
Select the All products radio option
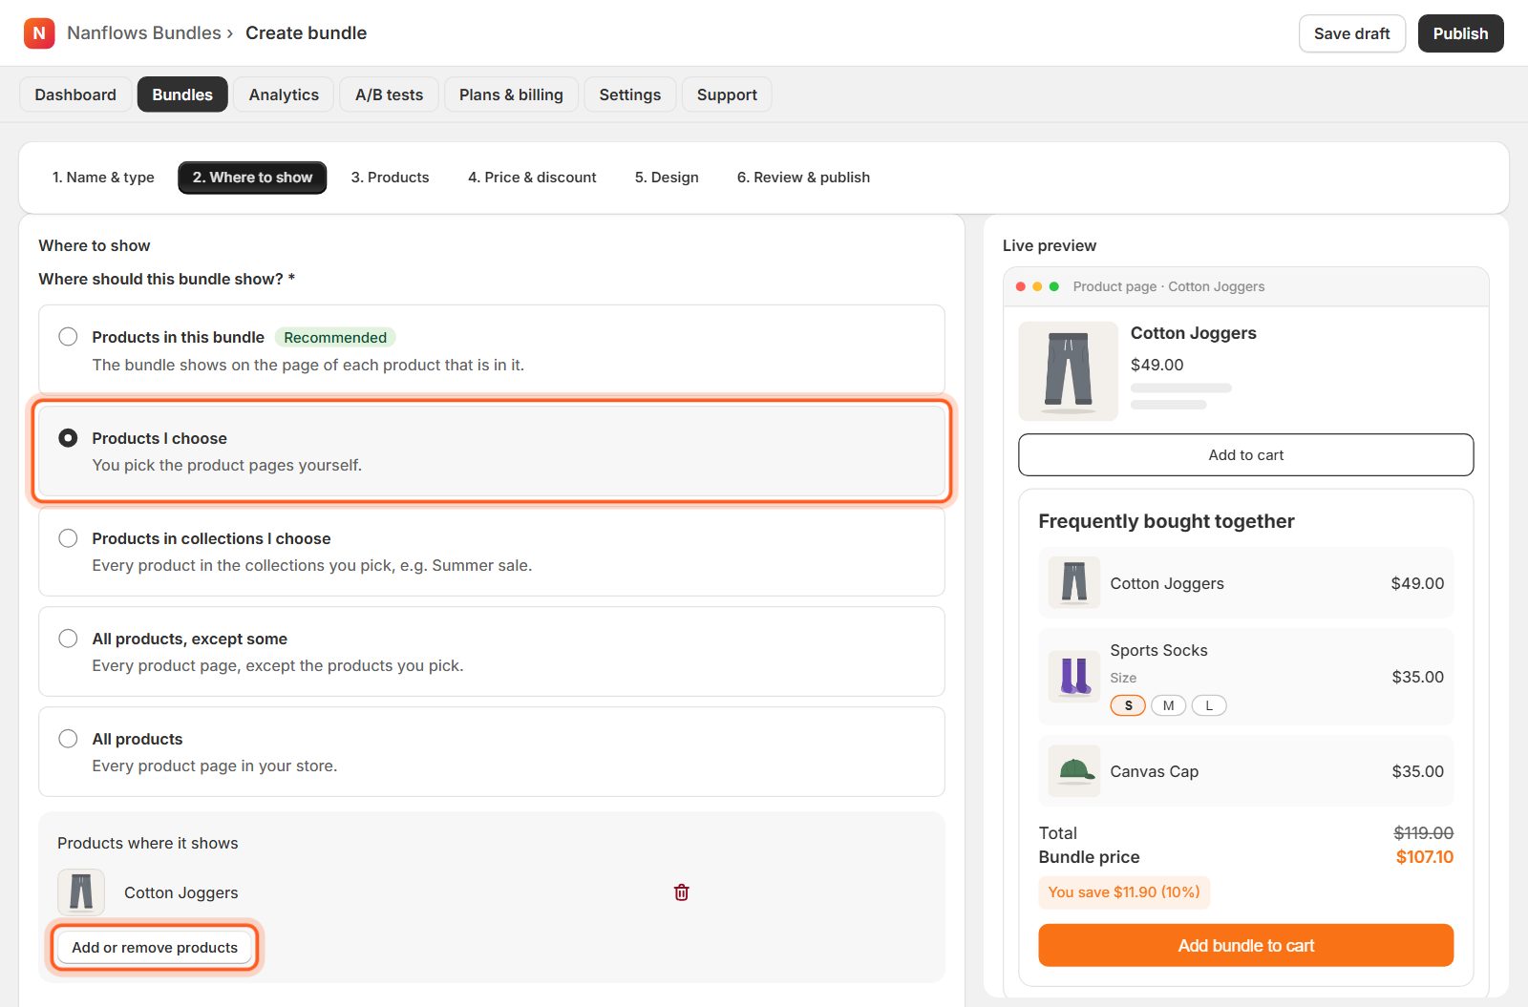pyautogui.click(x=68, y=739)
